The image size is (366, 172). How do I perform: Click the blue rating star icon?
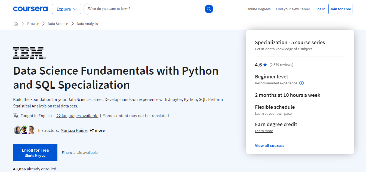click(x=265, y=65)
